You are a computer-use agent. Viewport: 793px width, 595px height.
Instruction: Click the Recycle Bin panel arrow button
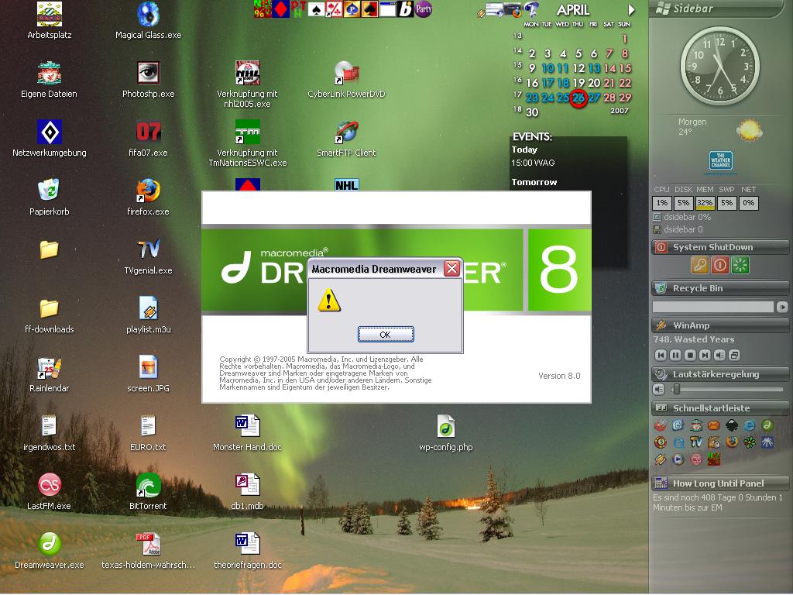[782, 307]
